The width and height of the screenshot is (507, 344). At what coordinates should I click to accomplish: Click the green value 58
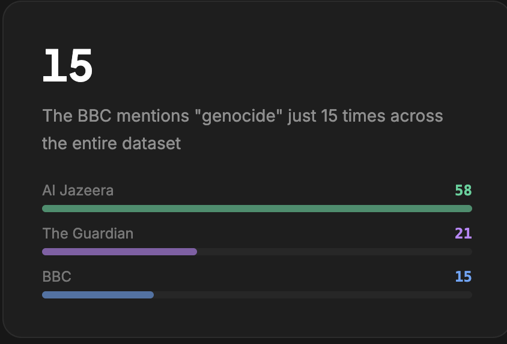463,191
